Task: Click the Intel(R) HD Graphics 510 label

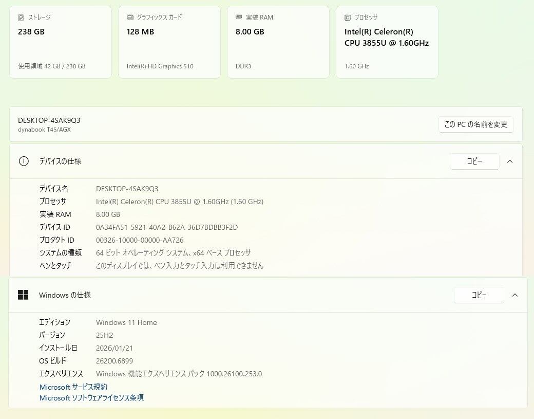Action: pos(160,66)
